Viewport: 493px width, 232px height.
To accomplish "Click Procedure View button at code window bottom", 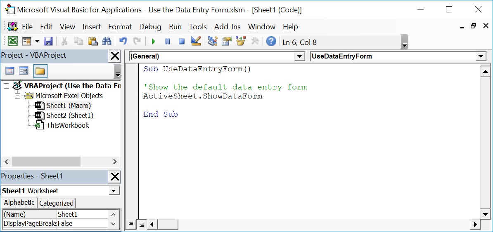I will click(x=131, y=224).
